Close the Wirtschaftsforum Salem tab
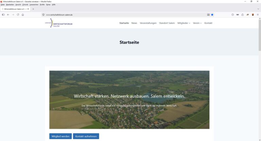 (28, 9)
